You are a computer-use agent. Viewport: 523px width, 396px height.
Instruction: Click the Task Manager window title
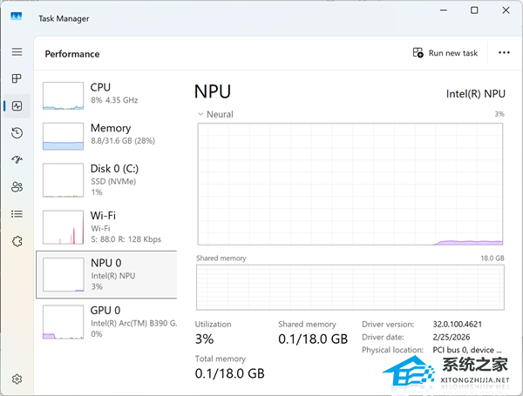tap(64, 18)
